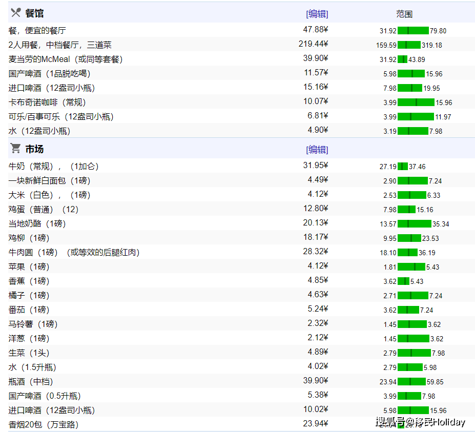Select 一块新鲜白面包 row label
Screen dimensions: 475x432
pos(49,180)
